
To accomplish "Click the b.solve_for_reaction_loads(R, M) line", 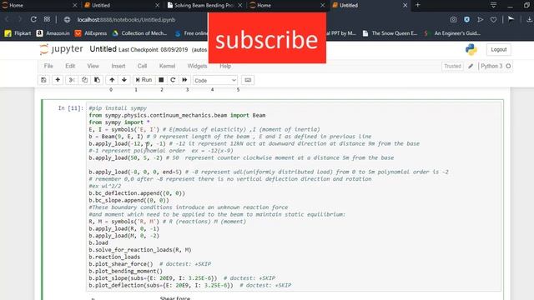I will (140, 250).
